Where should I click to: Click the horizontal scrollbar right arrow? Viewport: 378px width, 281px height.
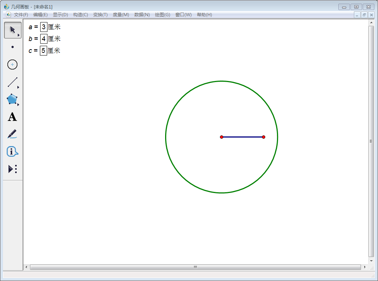click(x=365, y=267)
